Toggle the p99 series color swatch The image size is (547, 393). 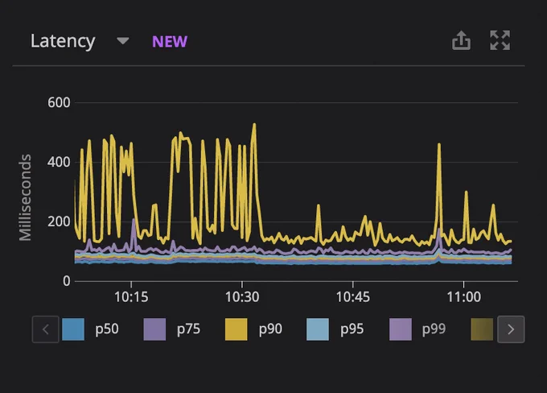(401, 329)
